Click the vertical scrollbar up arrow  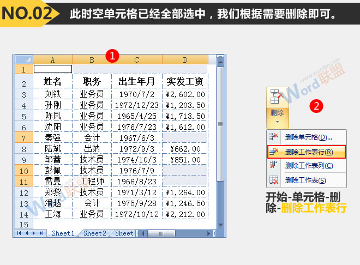220,62
